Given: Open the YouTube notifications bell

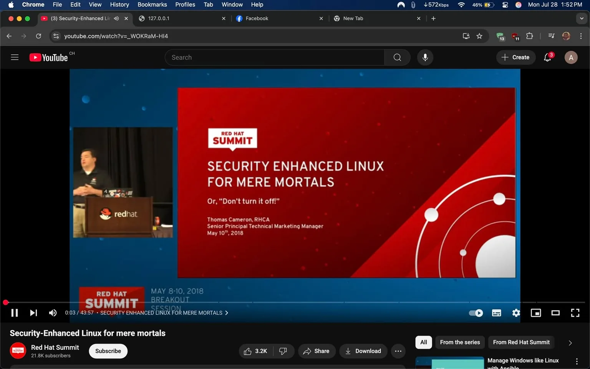Looking at the screenshot, I should click(547, 57).
